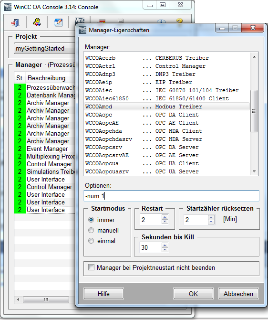The height and width of the screenshot is (320, 268).
Task: Click the Restart value field
Action: point(151,220)
